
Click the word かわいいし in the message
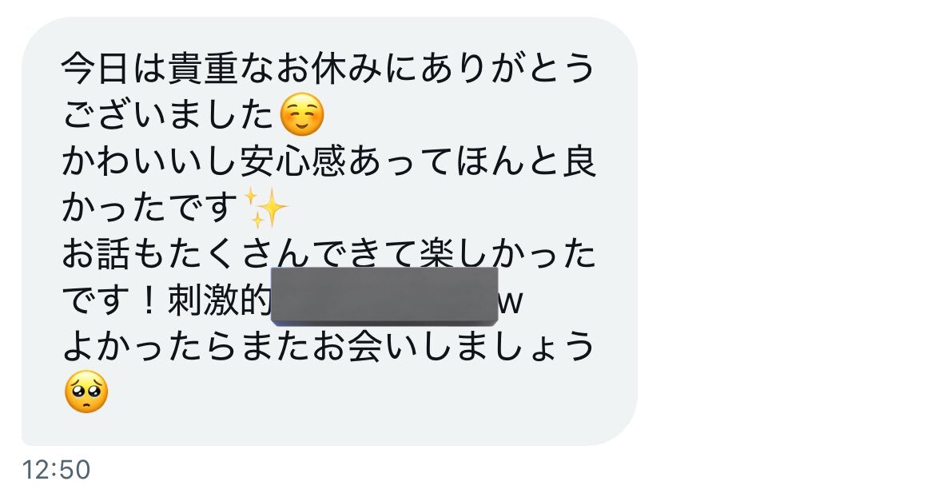pyautogui.click(x=151, y=161)
